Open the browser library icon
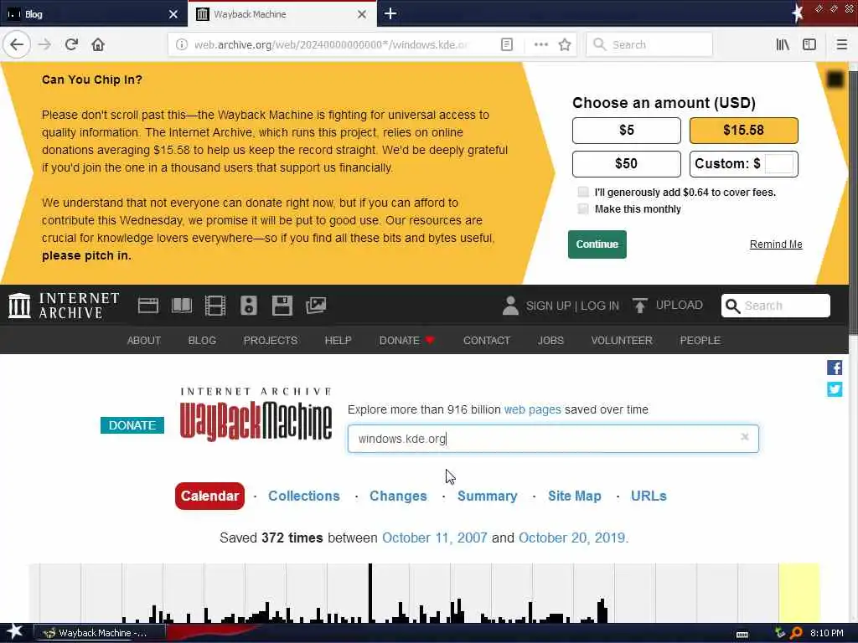 pos(783,44)
